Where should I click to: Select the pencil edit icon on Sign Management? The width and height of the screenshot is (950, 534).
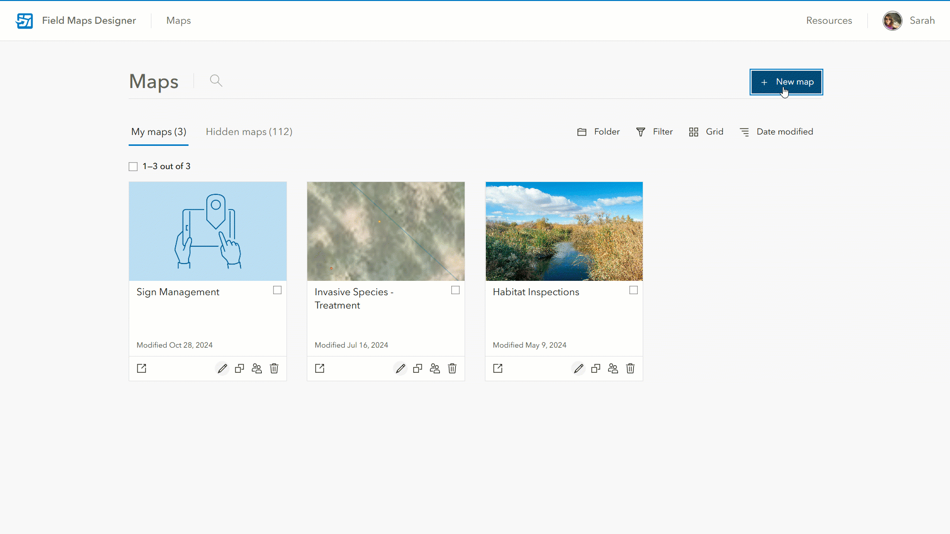pyautogui.click(x=222, y=368)
